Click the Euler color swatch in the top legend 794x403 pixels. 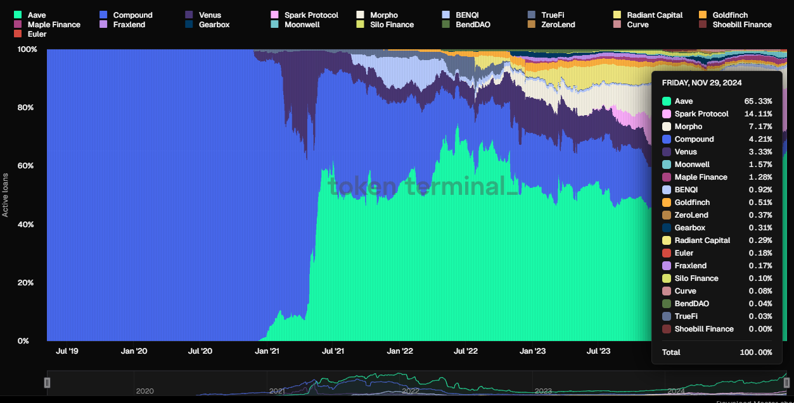(18, 34)
